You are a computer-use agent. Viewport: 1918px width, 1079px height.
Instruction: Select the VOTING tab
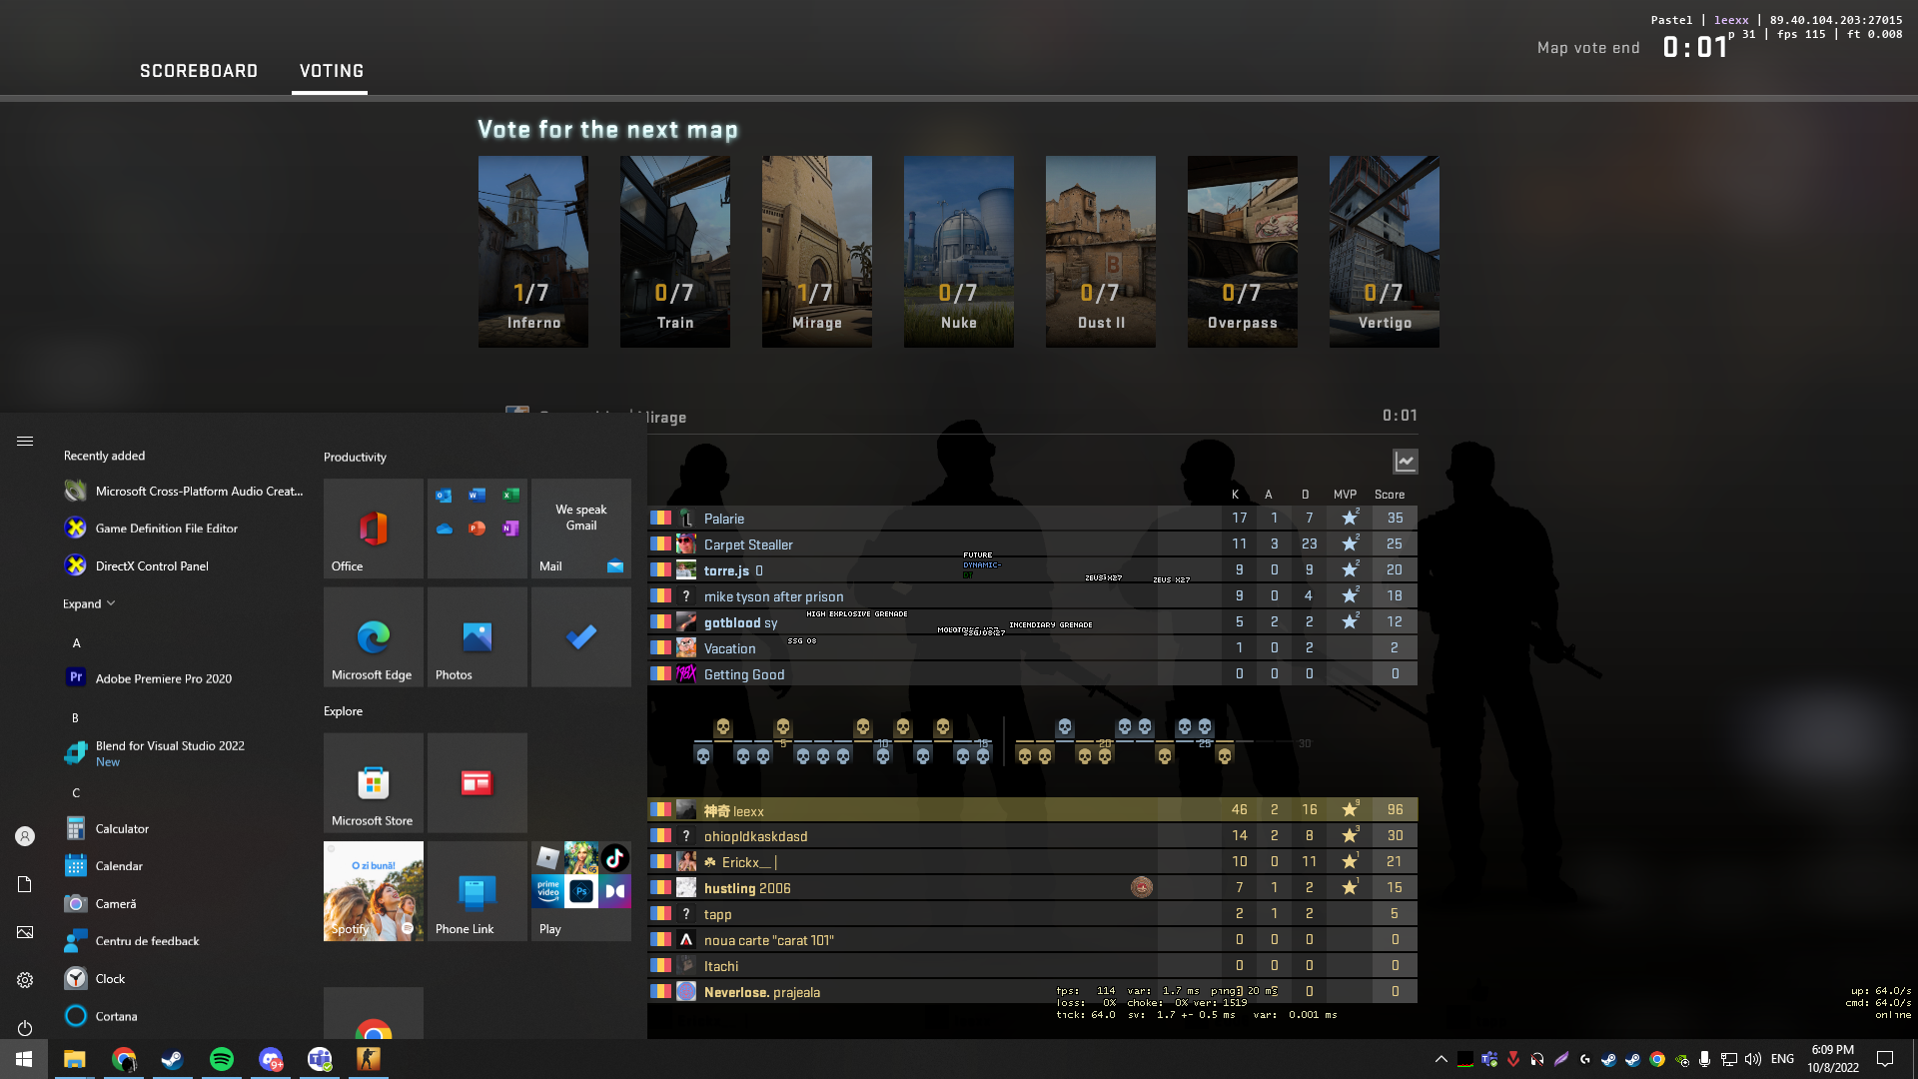click(332, 71)
